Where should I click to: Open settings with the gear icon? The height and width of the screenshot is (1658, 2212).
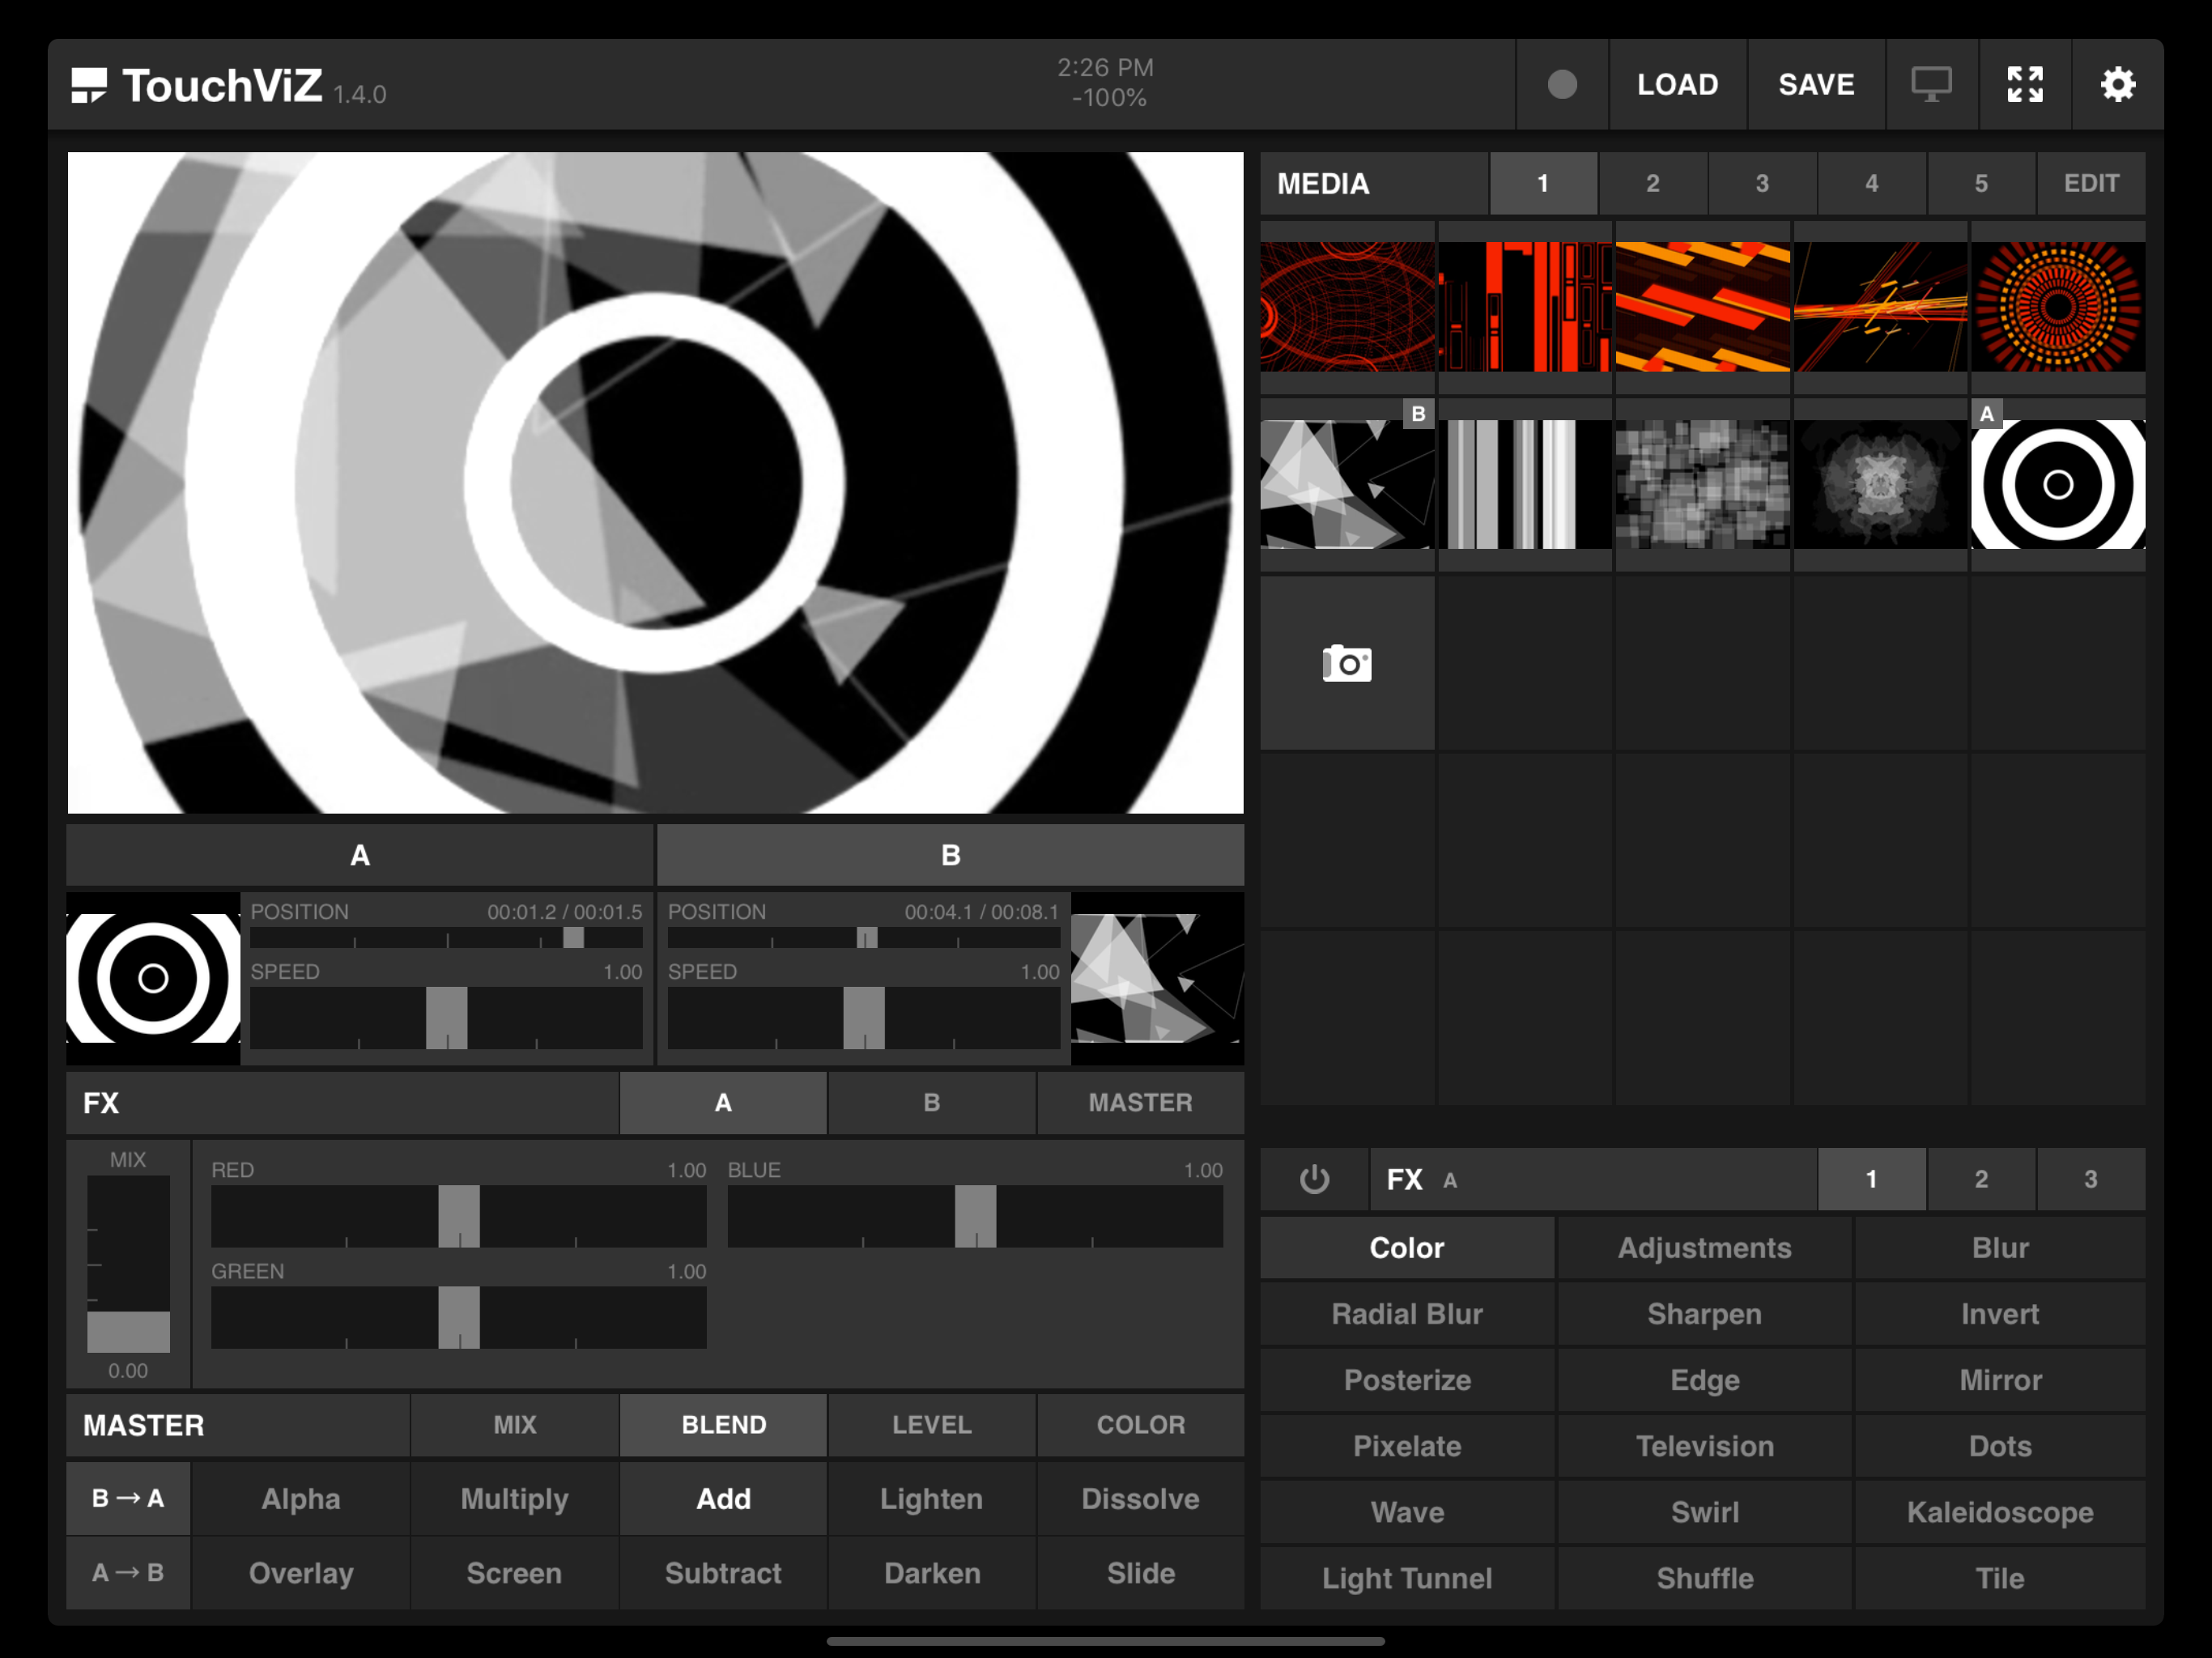pyautogui.click(x=2117, y=85)
